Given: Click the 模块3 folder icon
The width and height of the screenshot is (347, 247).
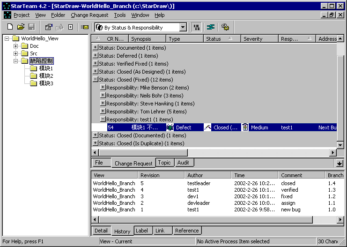Looking at the screenshot, I should point(33,83).
